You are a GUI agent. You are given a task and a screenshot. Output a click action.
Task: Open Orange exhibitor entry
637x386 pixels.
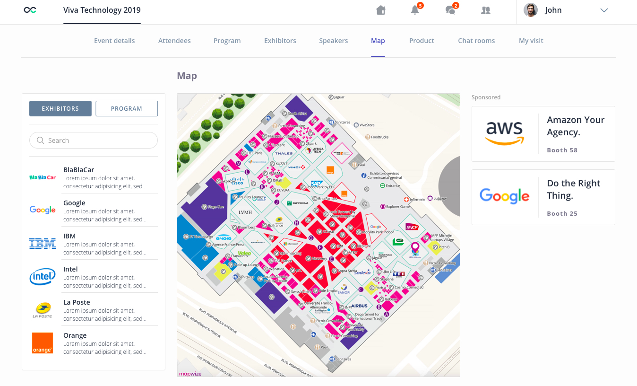coord(94,343)
